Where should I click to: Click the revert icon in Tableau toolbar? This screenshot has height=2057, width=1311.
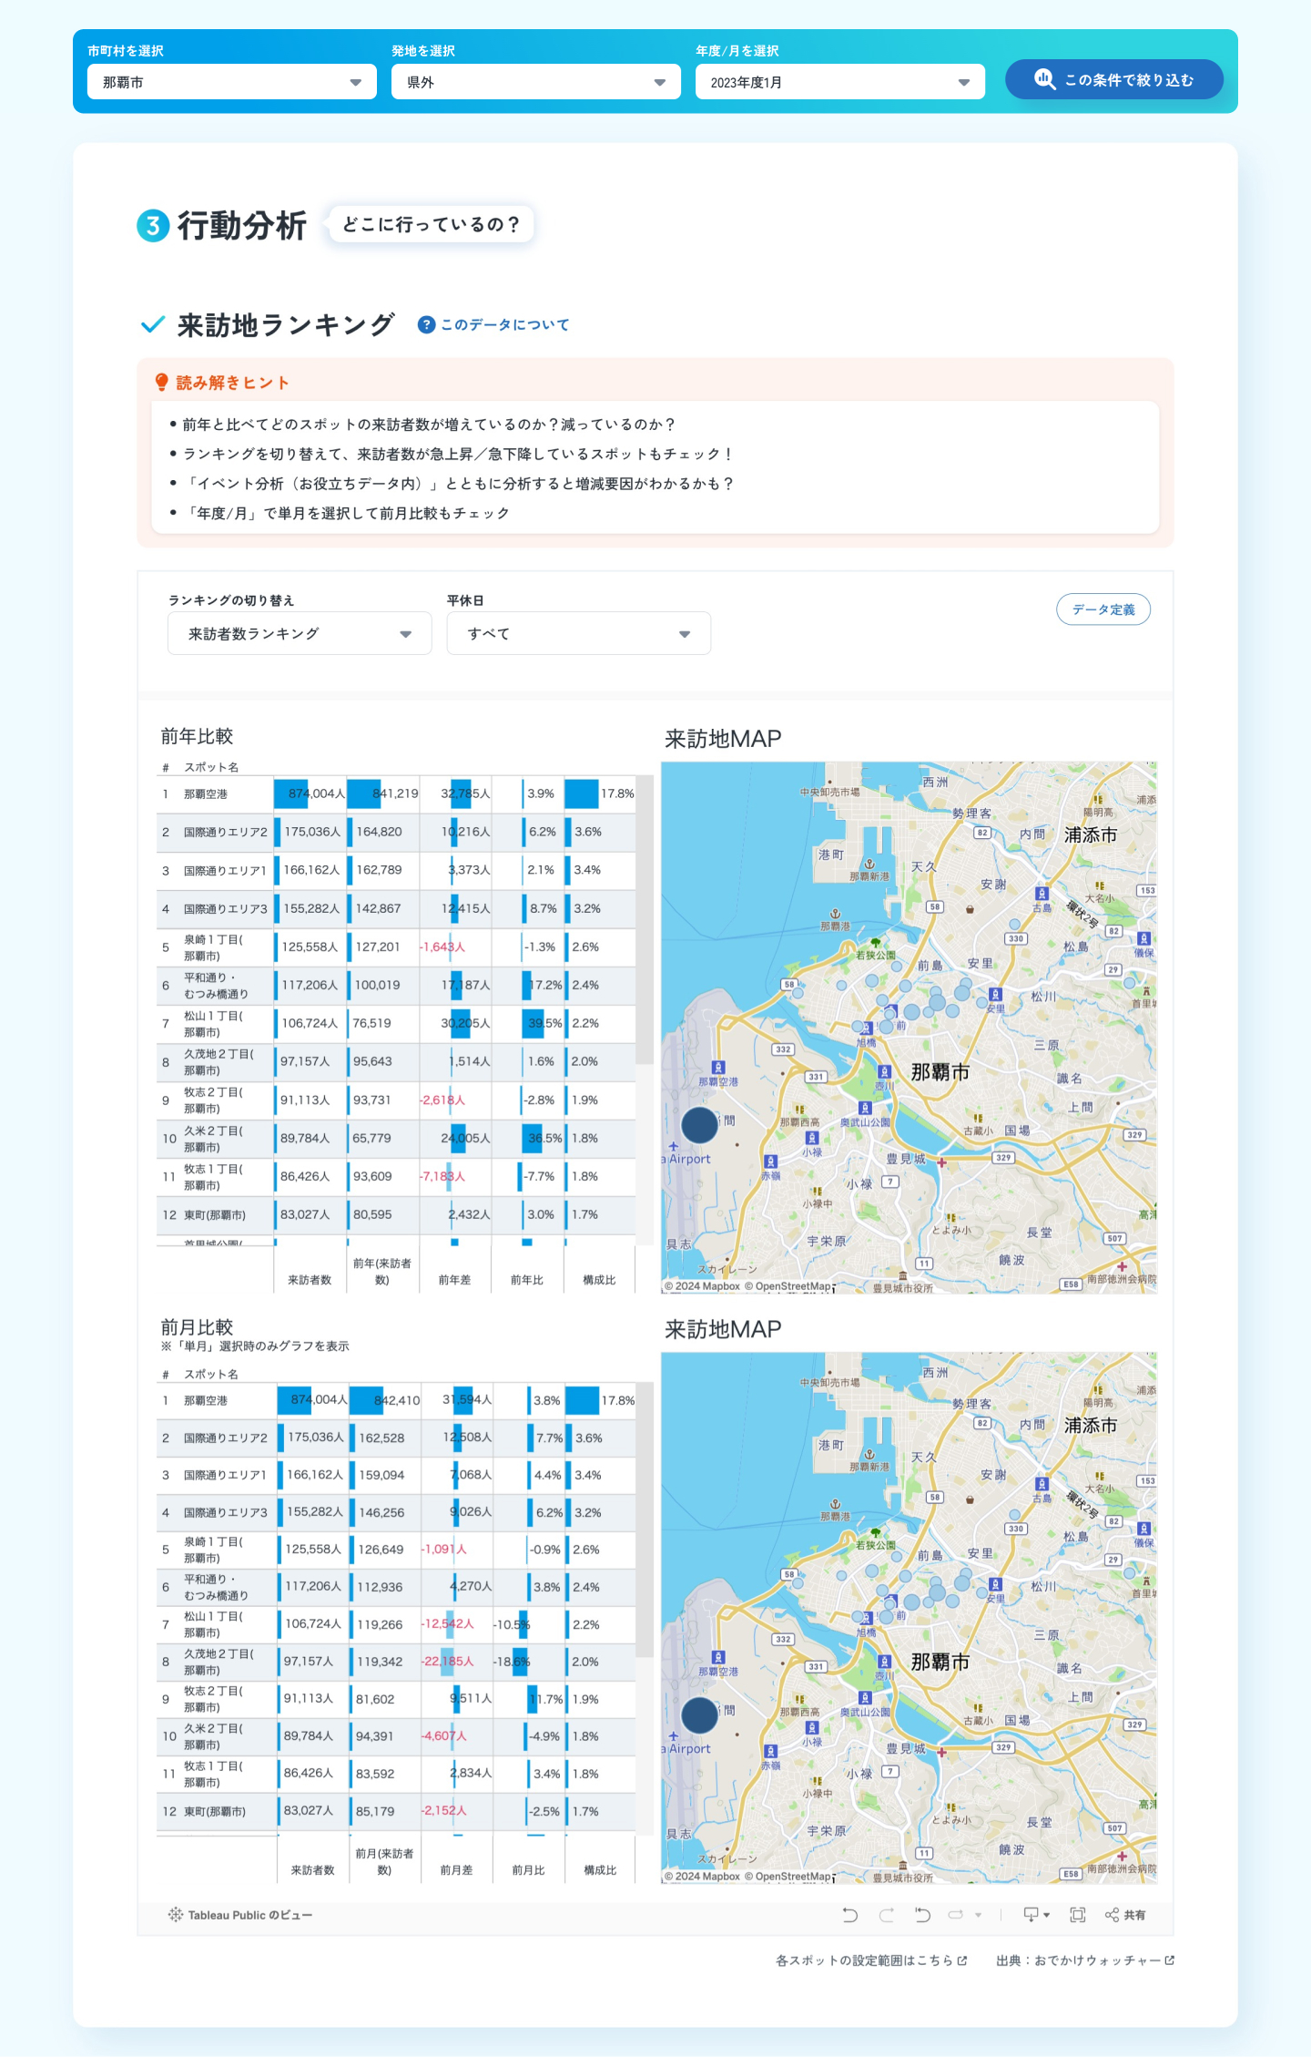[x=922, y=1915]
